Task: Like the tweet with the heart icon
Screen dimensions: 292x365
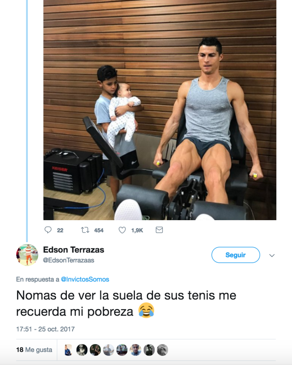Action: (x=122, y=230)
